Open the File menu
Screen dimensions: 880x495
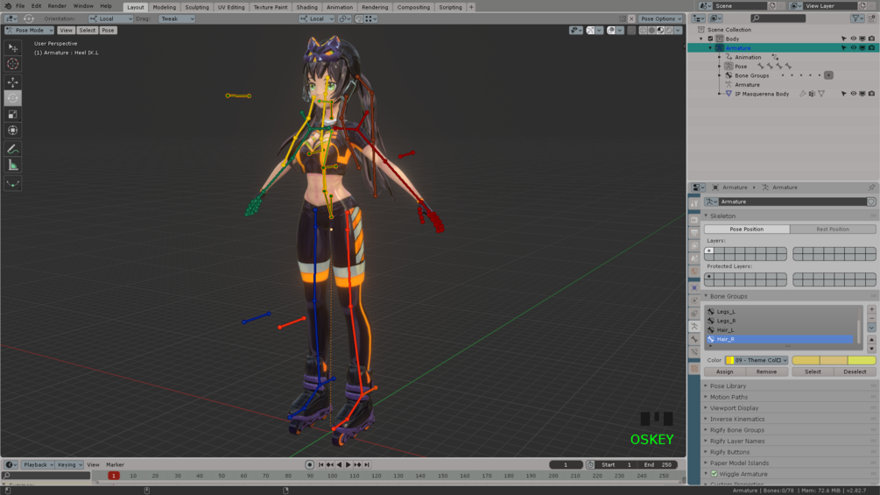click(x=20, y=5)
